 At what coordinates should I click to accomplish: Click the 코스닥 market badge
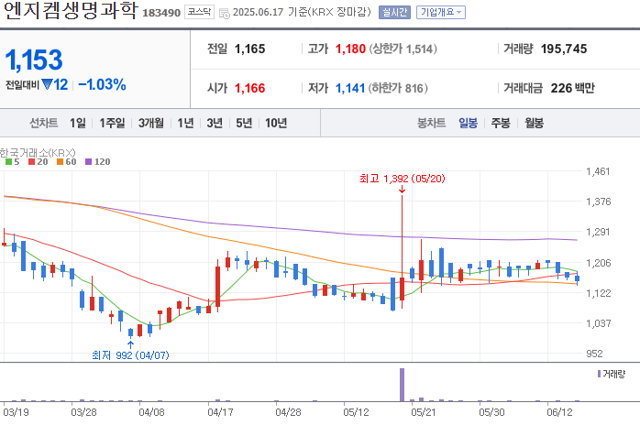pos(199,12)
